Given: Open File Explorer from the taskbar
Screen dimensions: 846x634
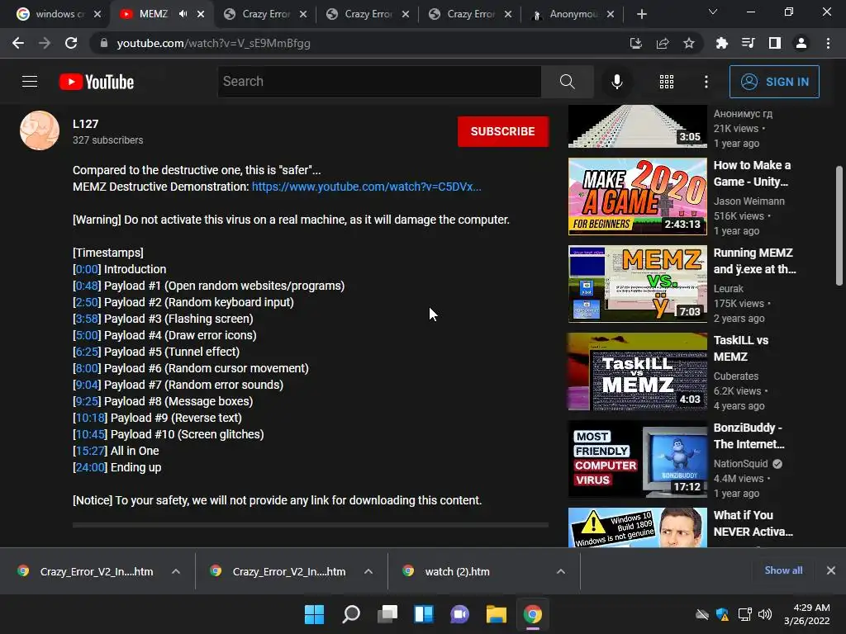Looking at the screenshot, I should tap(496, 614).
